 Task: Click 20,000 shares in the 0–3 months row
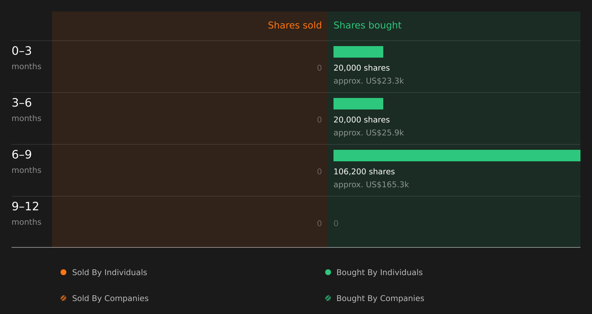[362, 68]
